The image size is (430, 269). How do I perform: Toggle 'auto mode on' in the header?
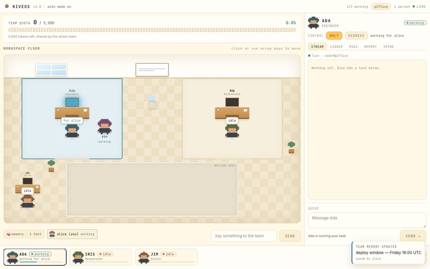click(59, 6)
